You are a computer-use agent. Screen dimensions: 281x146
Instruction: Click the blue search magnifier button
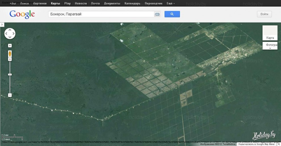click(172, 14)
